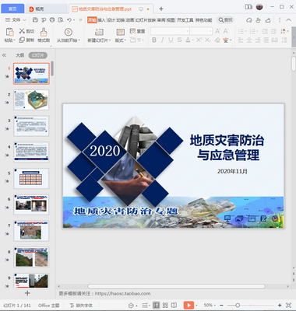Click the Copy (复制) icon
The height and width of the screenshot is (311, 296).
[22, 40]
